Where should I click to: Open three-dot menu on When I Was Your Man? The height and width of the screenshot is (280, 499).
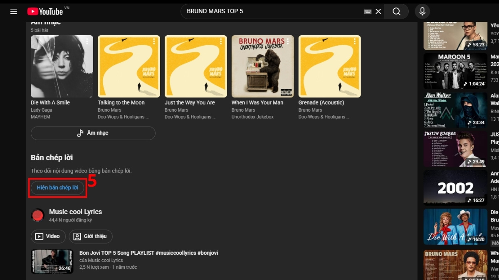pyautogui.click(x=288, y=41)
